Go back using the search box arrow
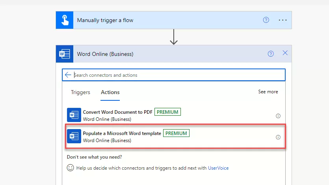This screenshot has height=185, width=329. coord(68,75)
